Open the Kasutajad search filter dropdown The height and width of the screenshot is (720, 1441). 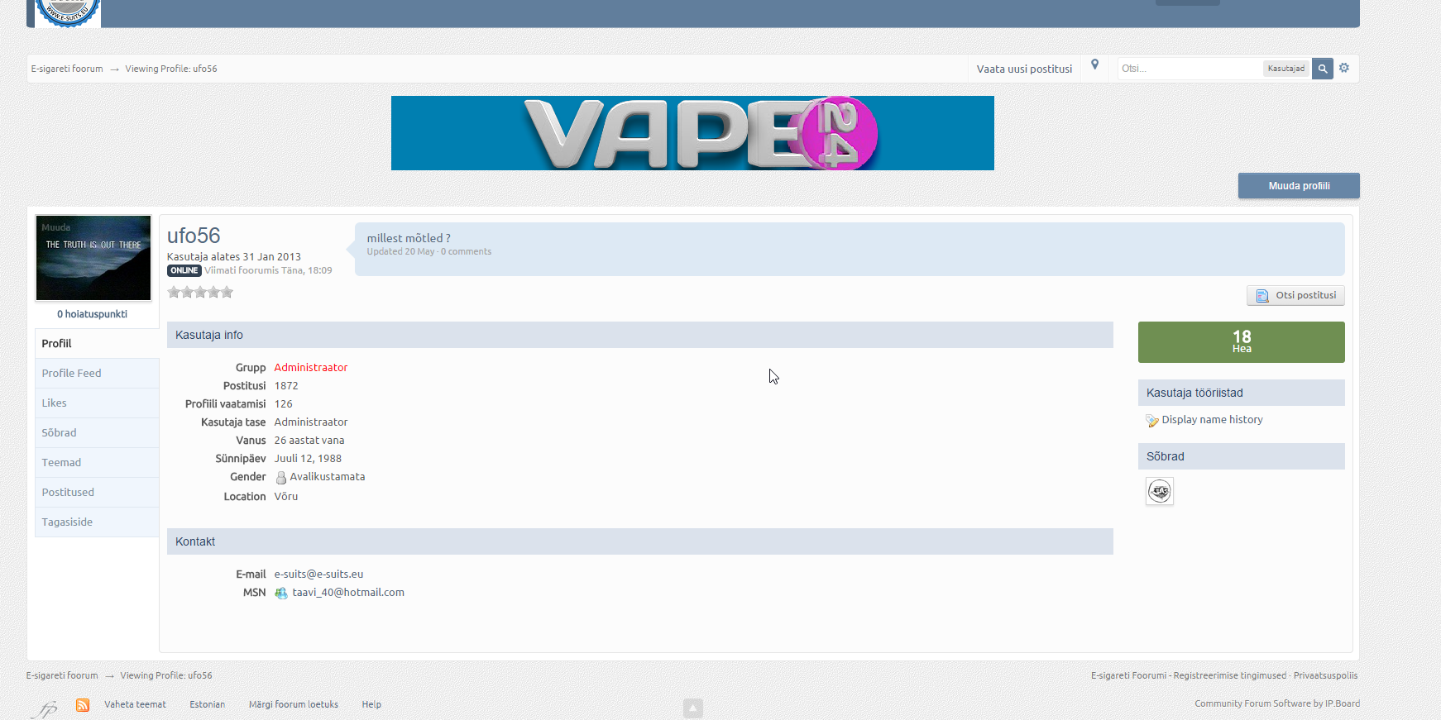(x=1285, y=69)
